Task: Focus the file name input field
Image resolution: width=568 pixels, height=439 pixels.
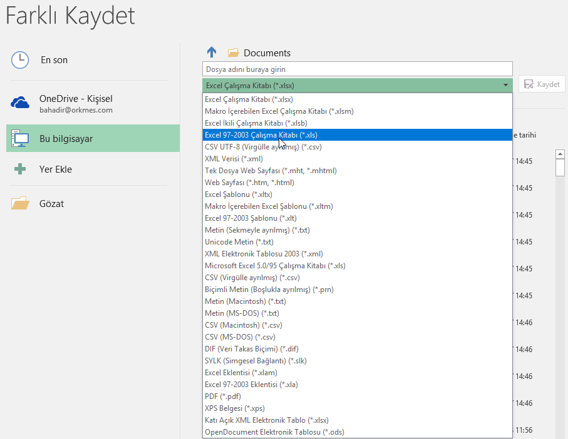Action: pos(357,69)
